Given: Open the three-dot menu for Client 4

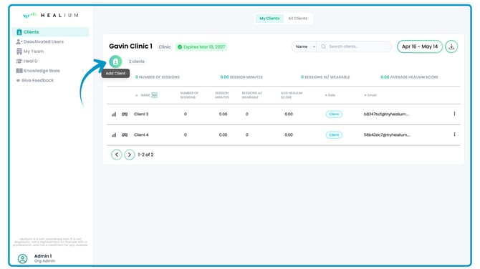Looking at the screenshot, I should pos(454,134).
